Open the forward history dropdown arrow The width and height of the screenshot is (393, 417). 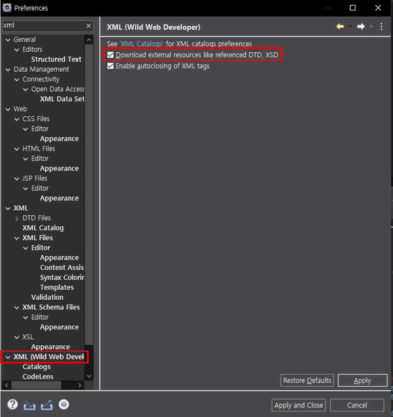[371, 26]
